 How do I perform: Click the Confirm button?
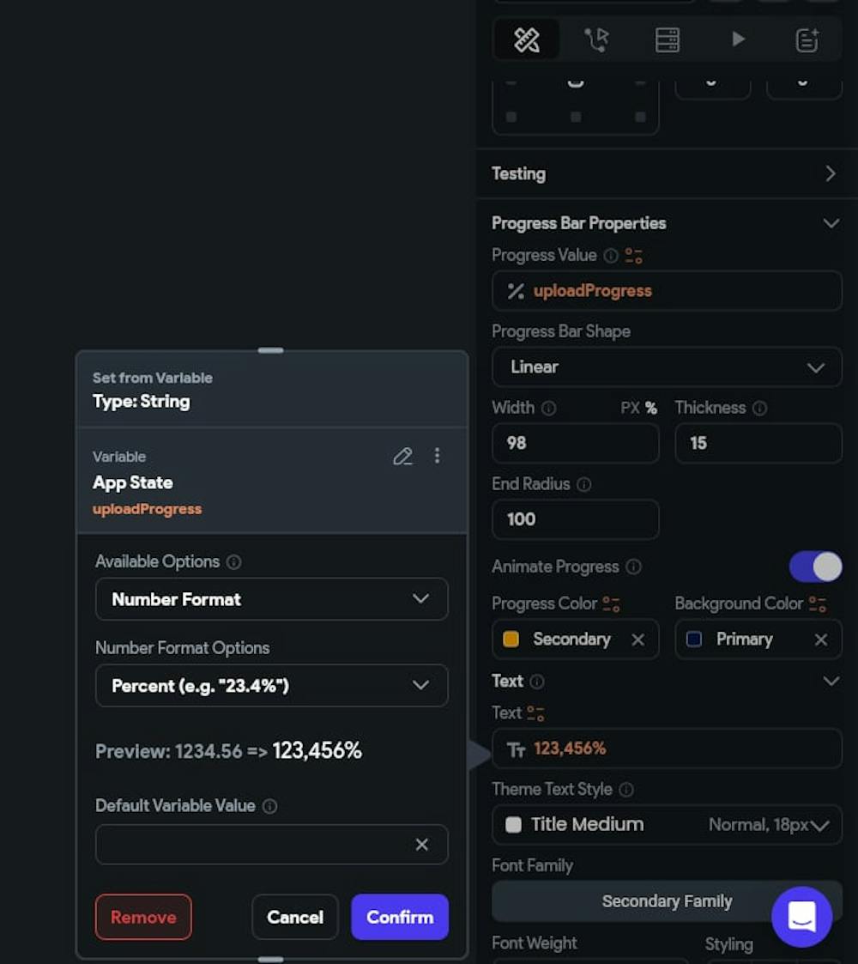(400, 918)
